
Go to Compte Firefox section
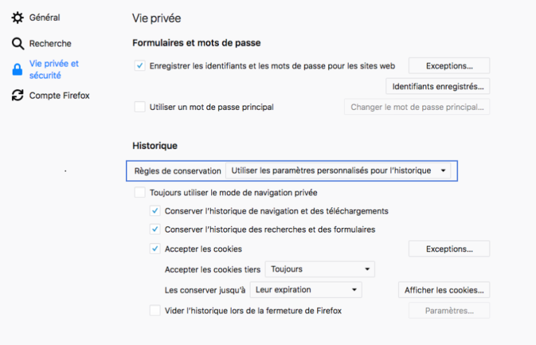59,95
